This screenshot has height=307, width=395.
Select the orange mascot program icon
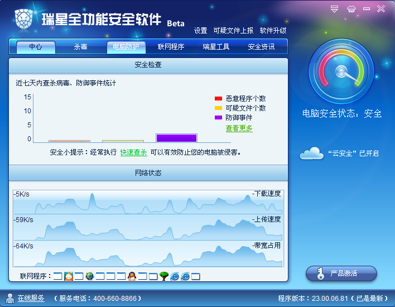tap(69, 276)
